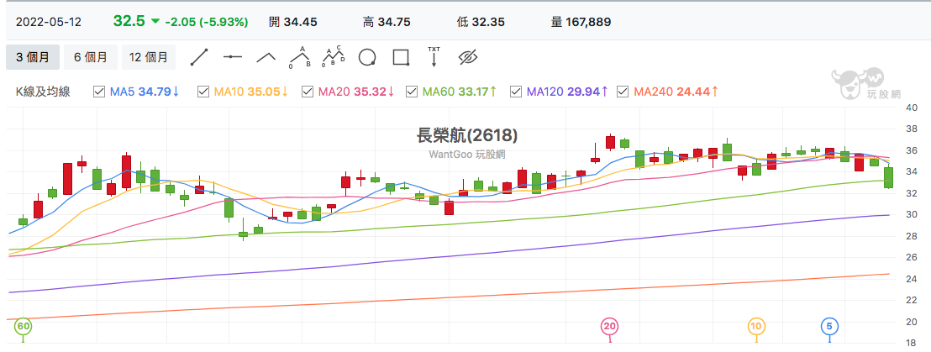Uncheck the MA10 moving average checkbox
The width and height of the screenshot is (931, 352).
pos(203,92)
